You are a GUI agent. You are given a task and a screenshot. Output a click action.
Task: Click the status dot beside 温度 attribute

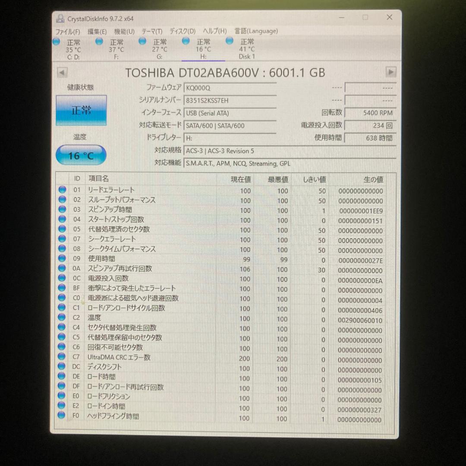pos(62,318)
